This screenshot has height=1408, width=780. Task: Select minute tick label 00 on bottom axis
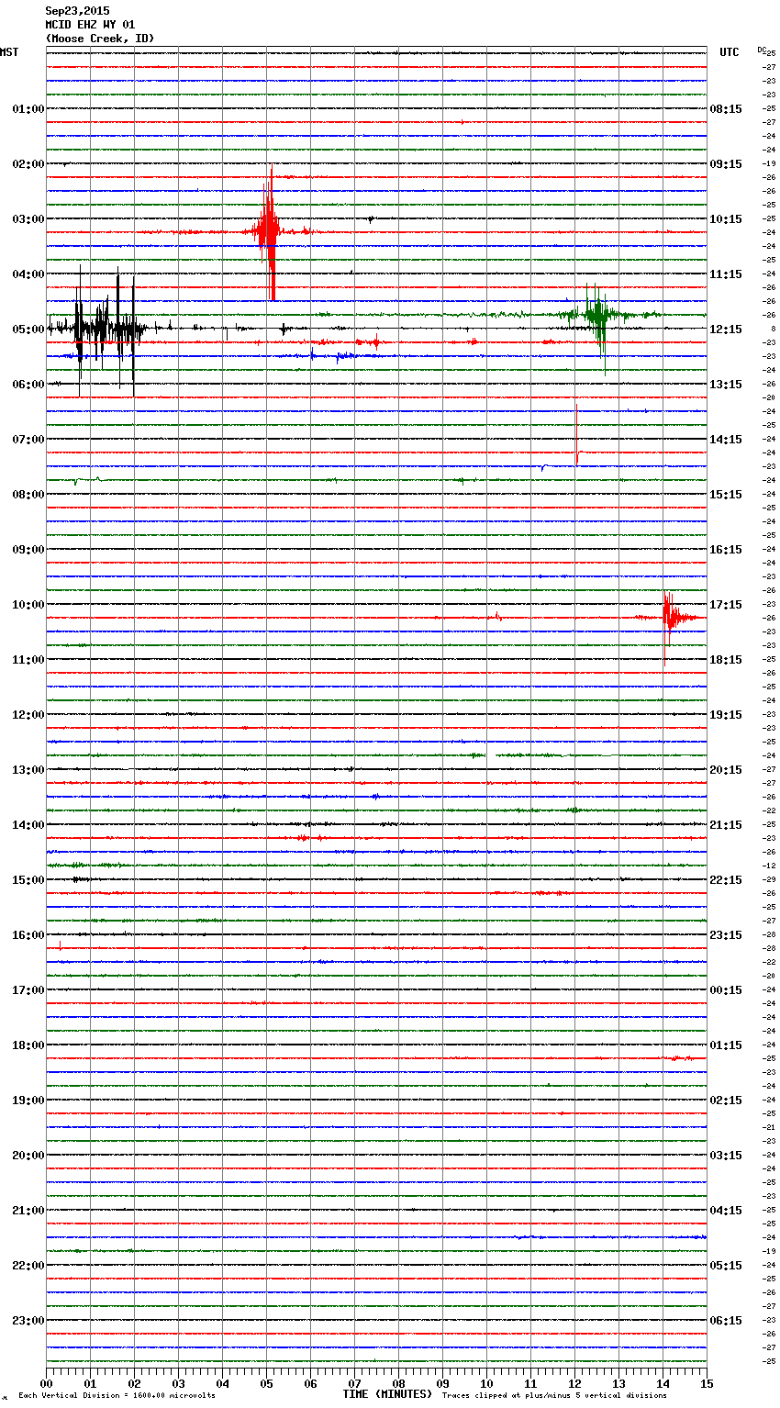click(x=46, y=1383)
